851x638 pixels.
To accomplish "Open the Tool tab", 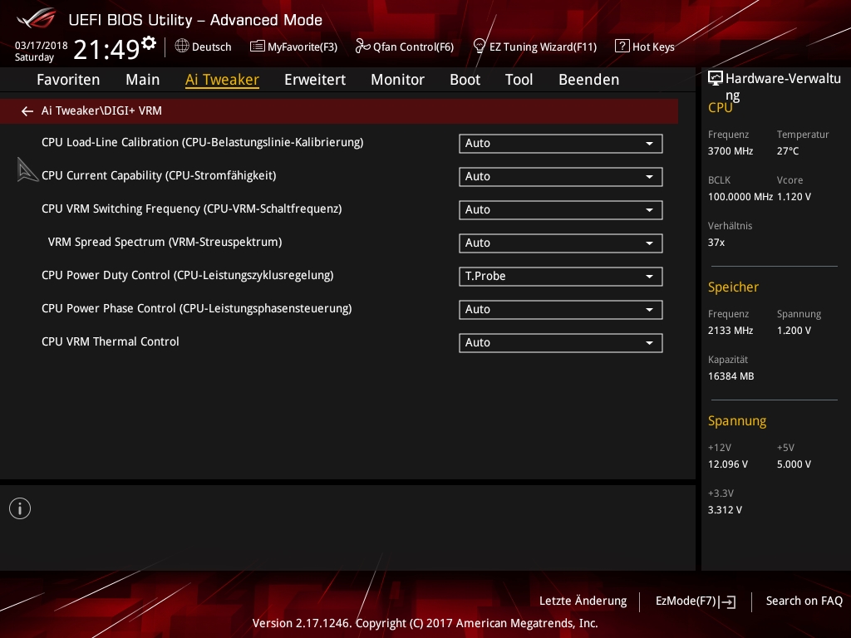I will 519,80.
